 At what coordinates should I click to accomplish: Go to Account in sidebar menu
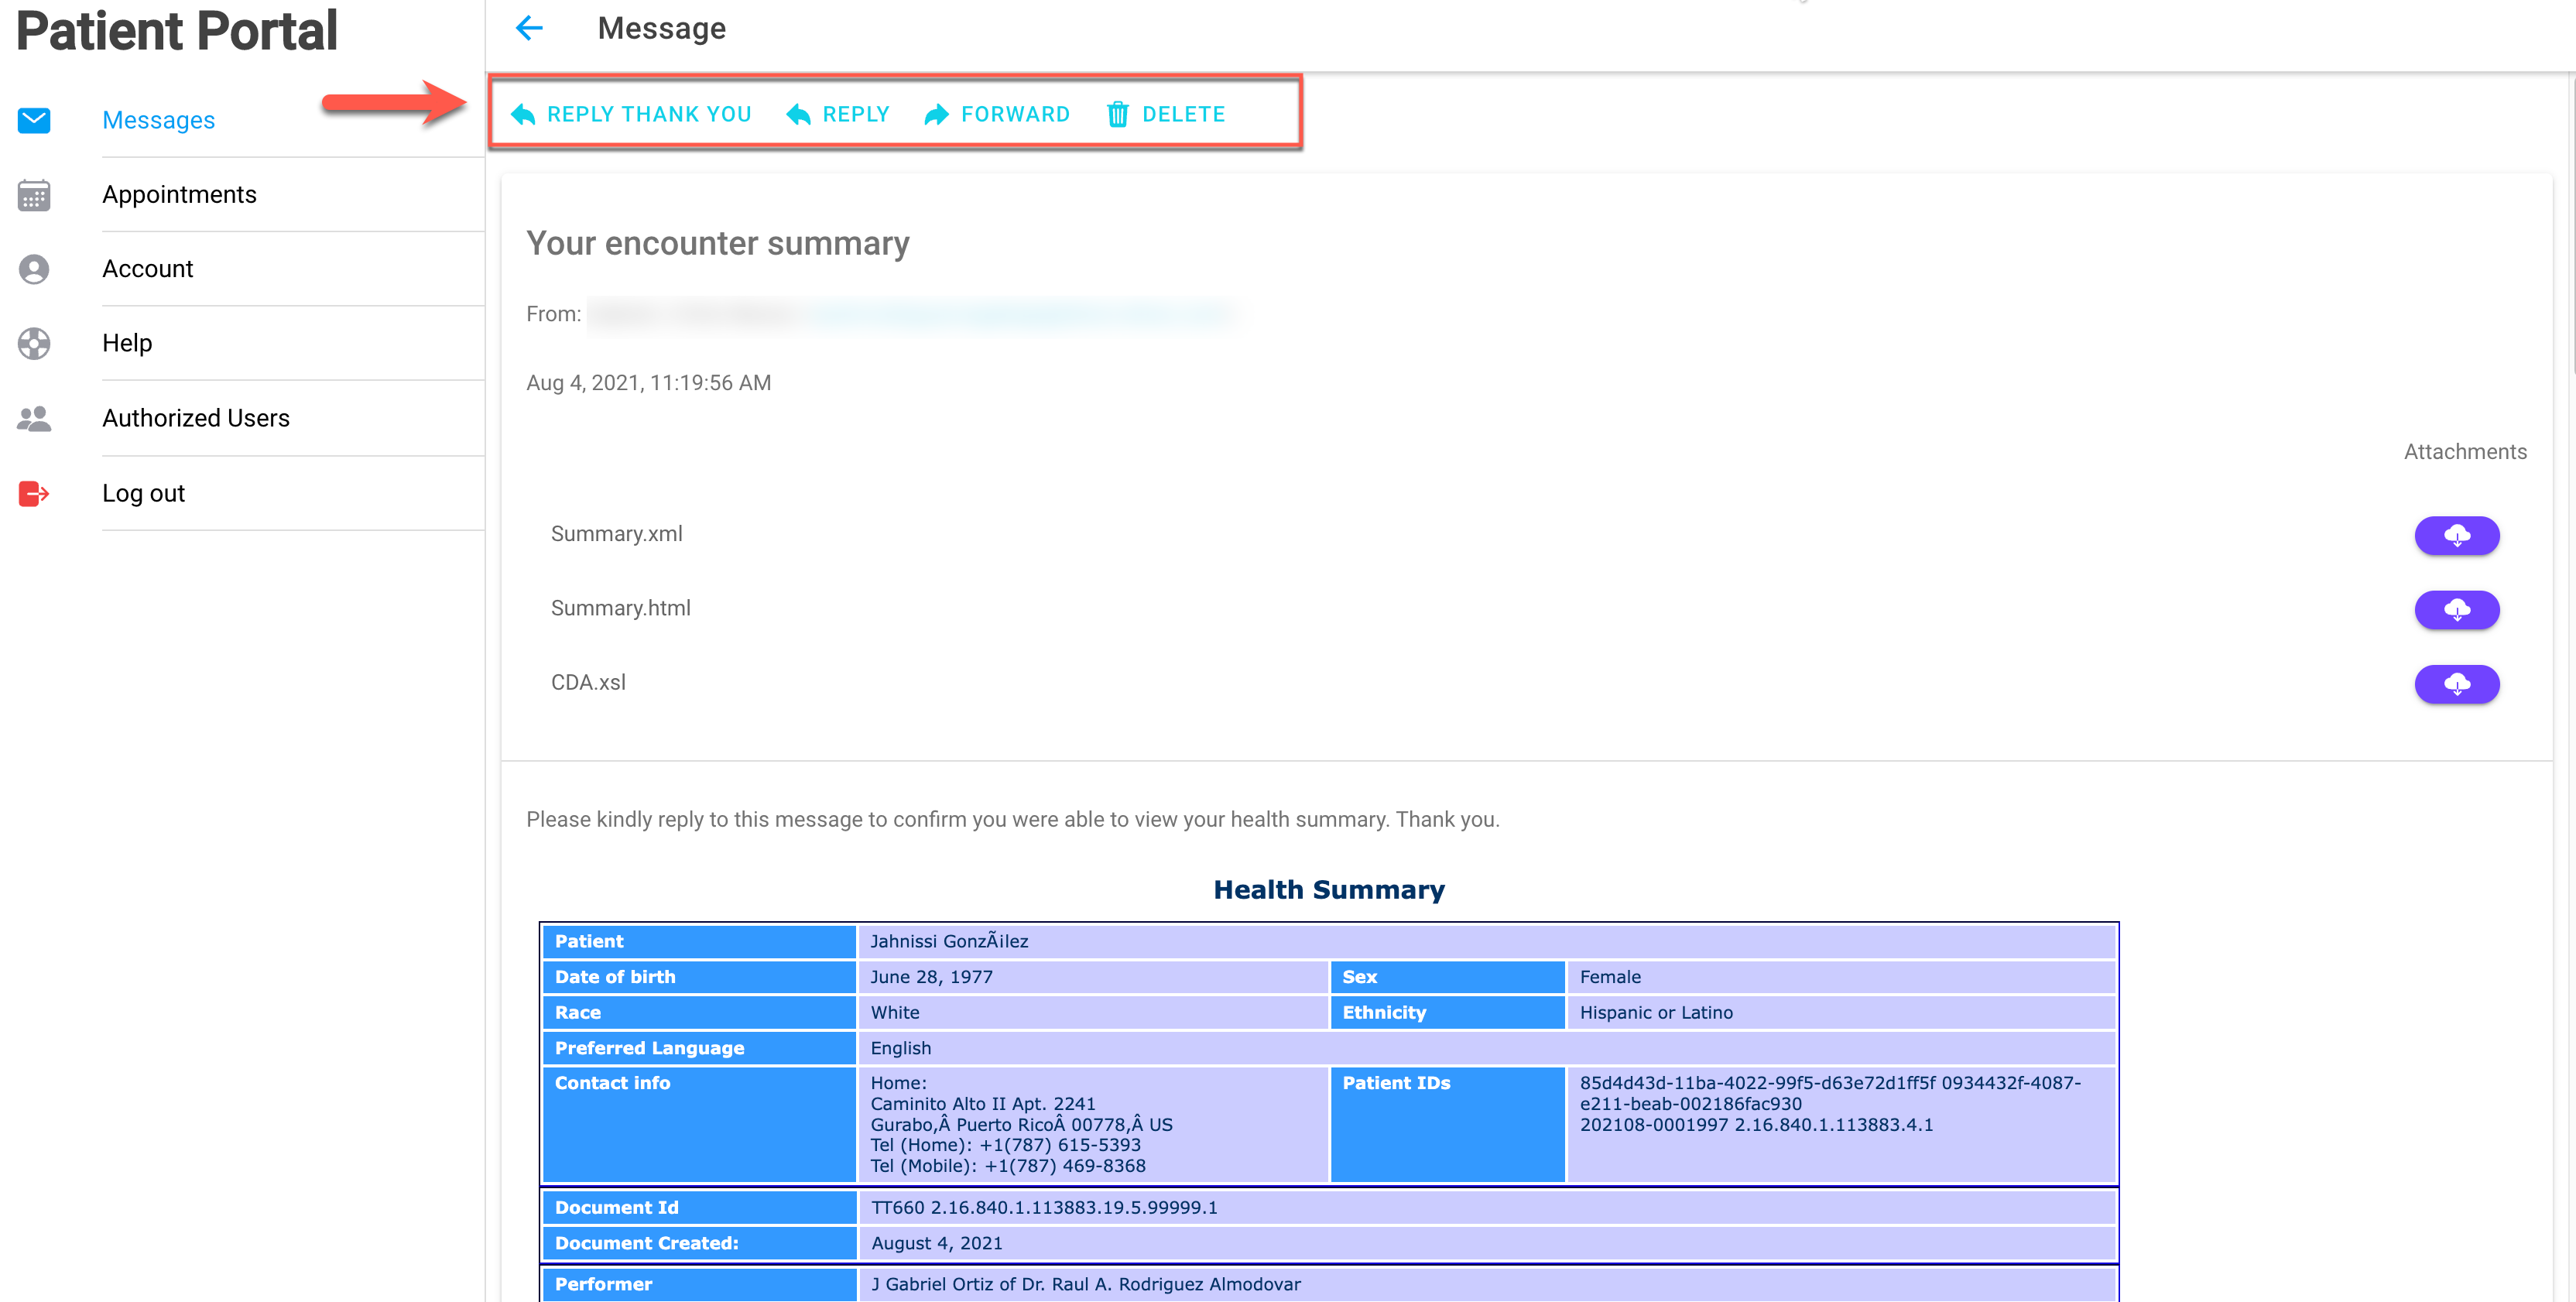(x=148, y=269)
